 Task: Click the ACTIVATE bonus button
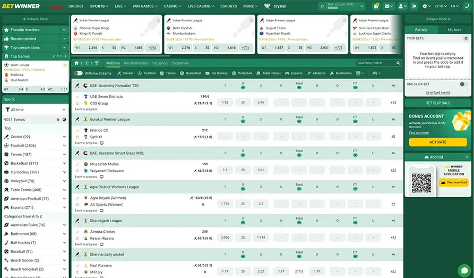point(438,142)
